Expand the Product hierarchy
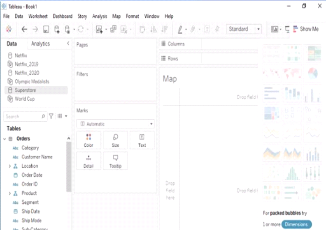The image size is (326, 230). tap(9, 193)
